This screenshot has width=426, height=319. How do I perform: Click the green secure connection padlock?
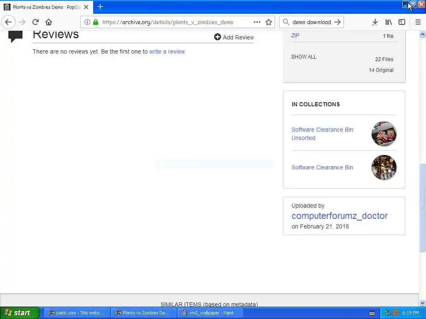coord(96,22)
